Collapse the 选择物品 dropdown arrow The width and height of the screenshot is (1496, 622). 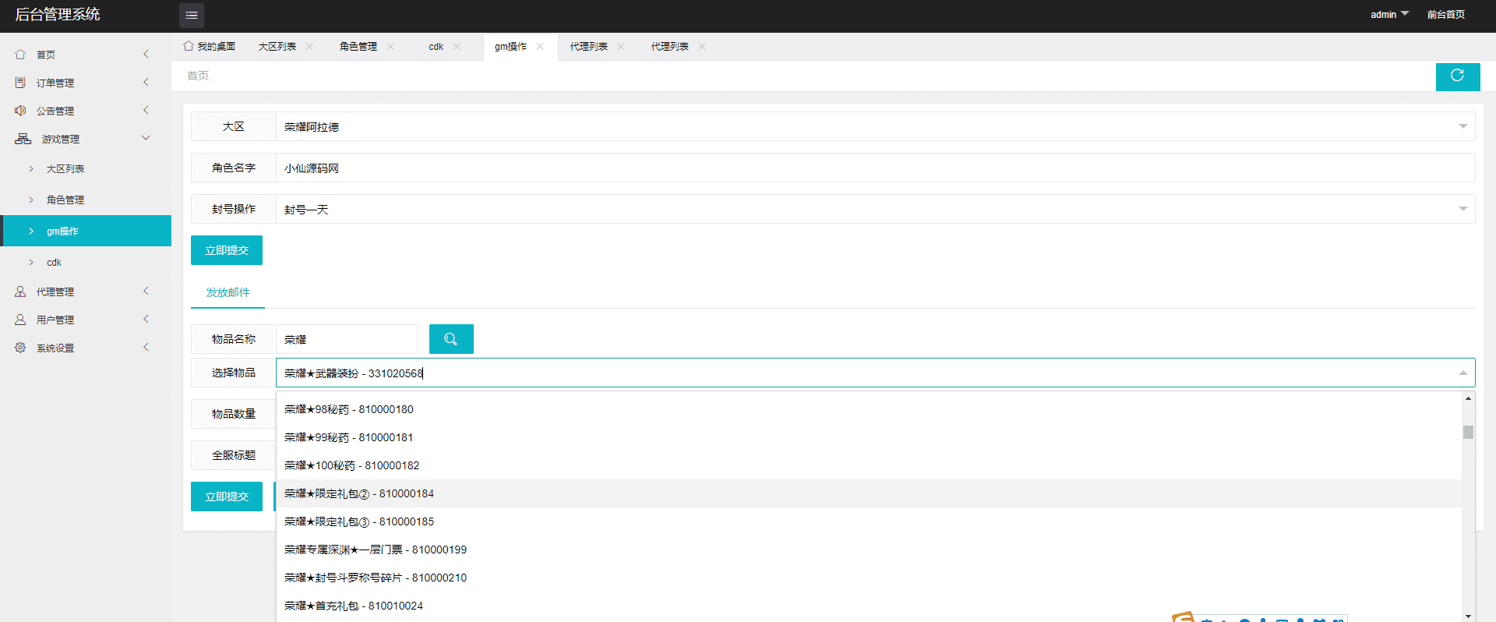click(1462, 373)
